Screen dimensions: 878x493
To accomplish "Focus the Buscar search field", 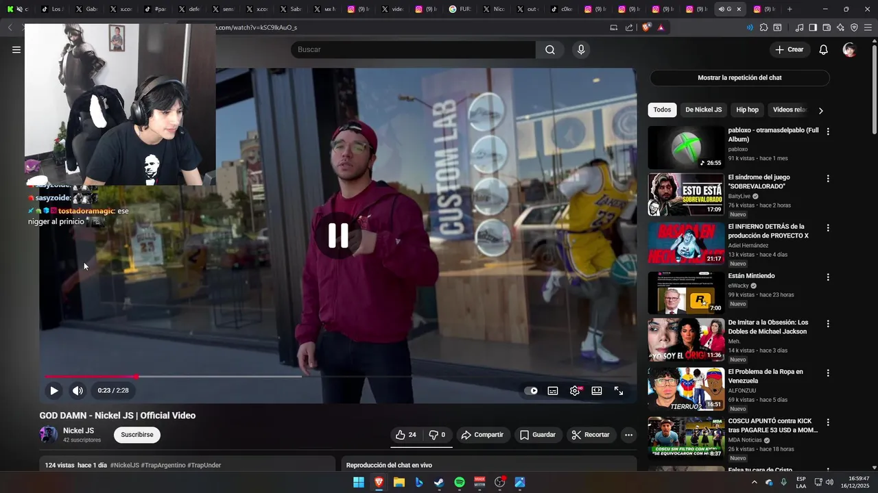I will pos(413,49).
